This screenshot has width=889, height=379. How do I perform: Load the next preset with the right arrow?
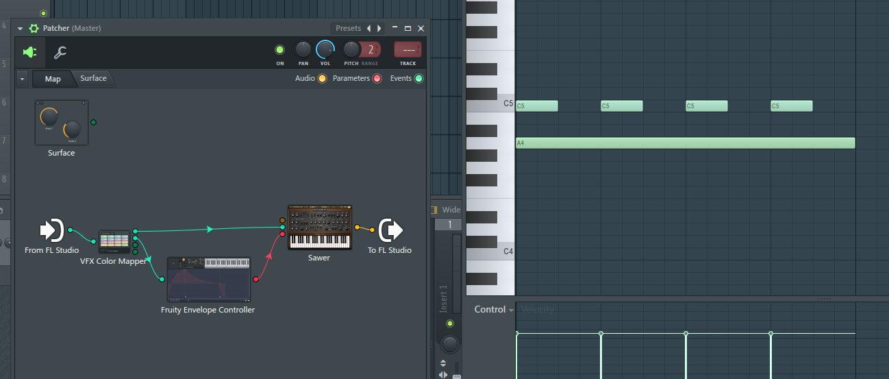coord(379,28)
